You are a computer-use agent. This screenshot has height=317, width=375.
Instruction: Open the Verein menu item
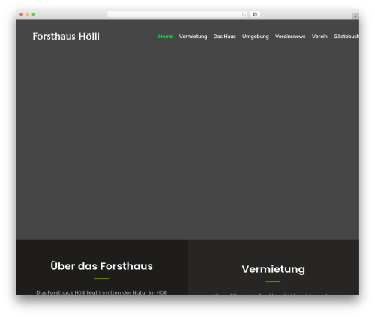click(319, 37)
